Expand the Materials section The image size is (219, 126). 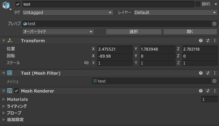[x=3, y=99]
